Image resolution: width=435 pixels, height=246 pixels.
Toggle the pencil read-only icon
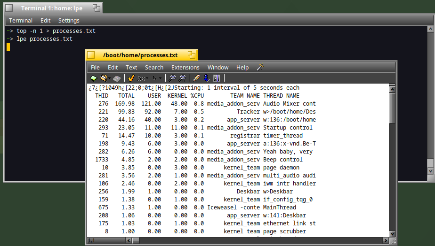(x=196, y=78)
